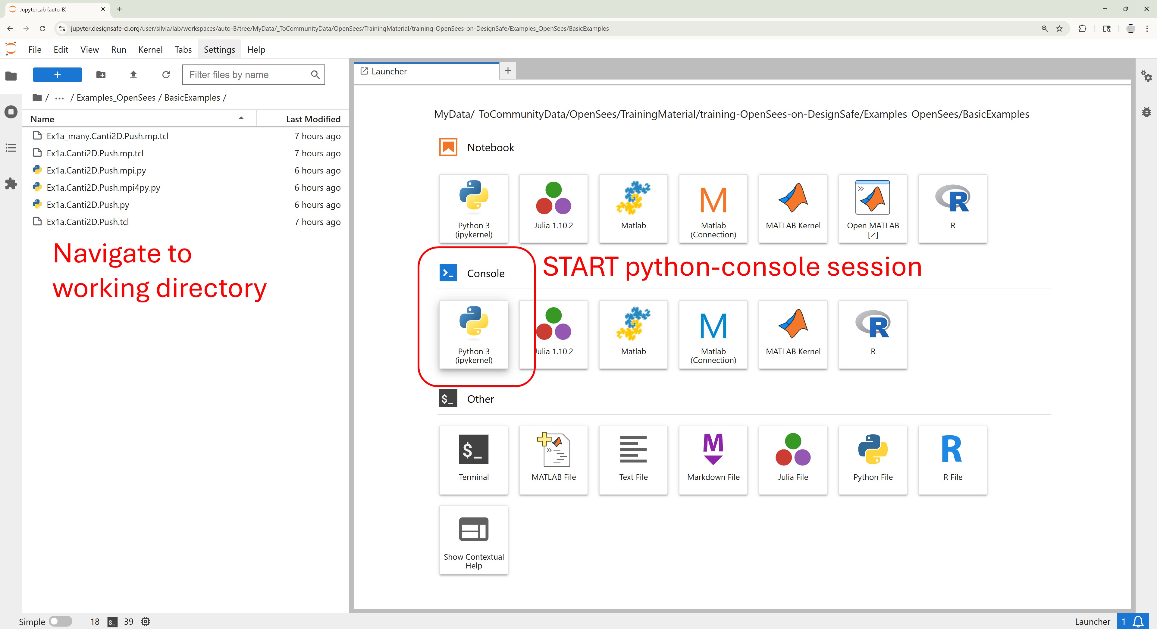Sort by Last Modified column

[313, 119]
